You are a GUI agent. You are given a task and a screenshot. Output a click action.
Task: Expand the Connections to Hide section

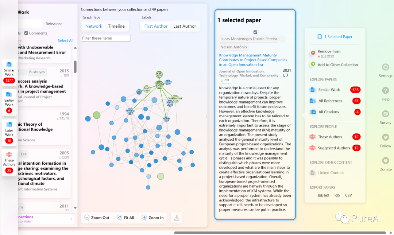coord(72,219)
